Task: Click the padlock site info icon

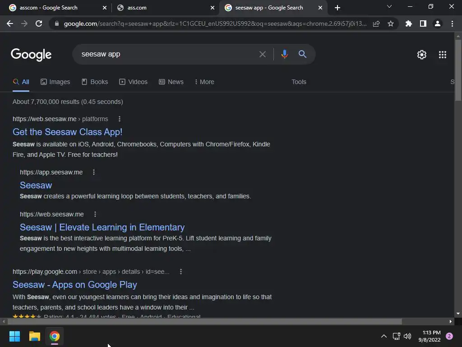Action: pyautogui.click(x=57, y=23)
